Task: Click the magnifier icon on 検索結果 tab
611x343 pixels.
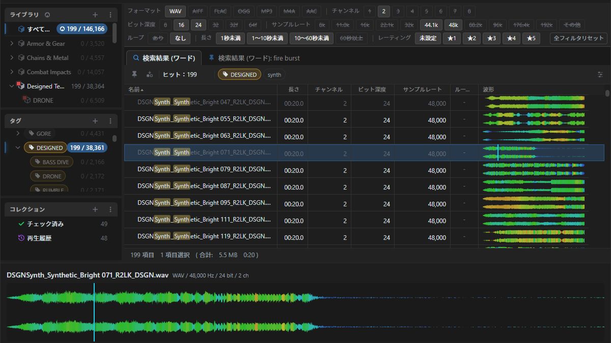Action: click(135, 58)
